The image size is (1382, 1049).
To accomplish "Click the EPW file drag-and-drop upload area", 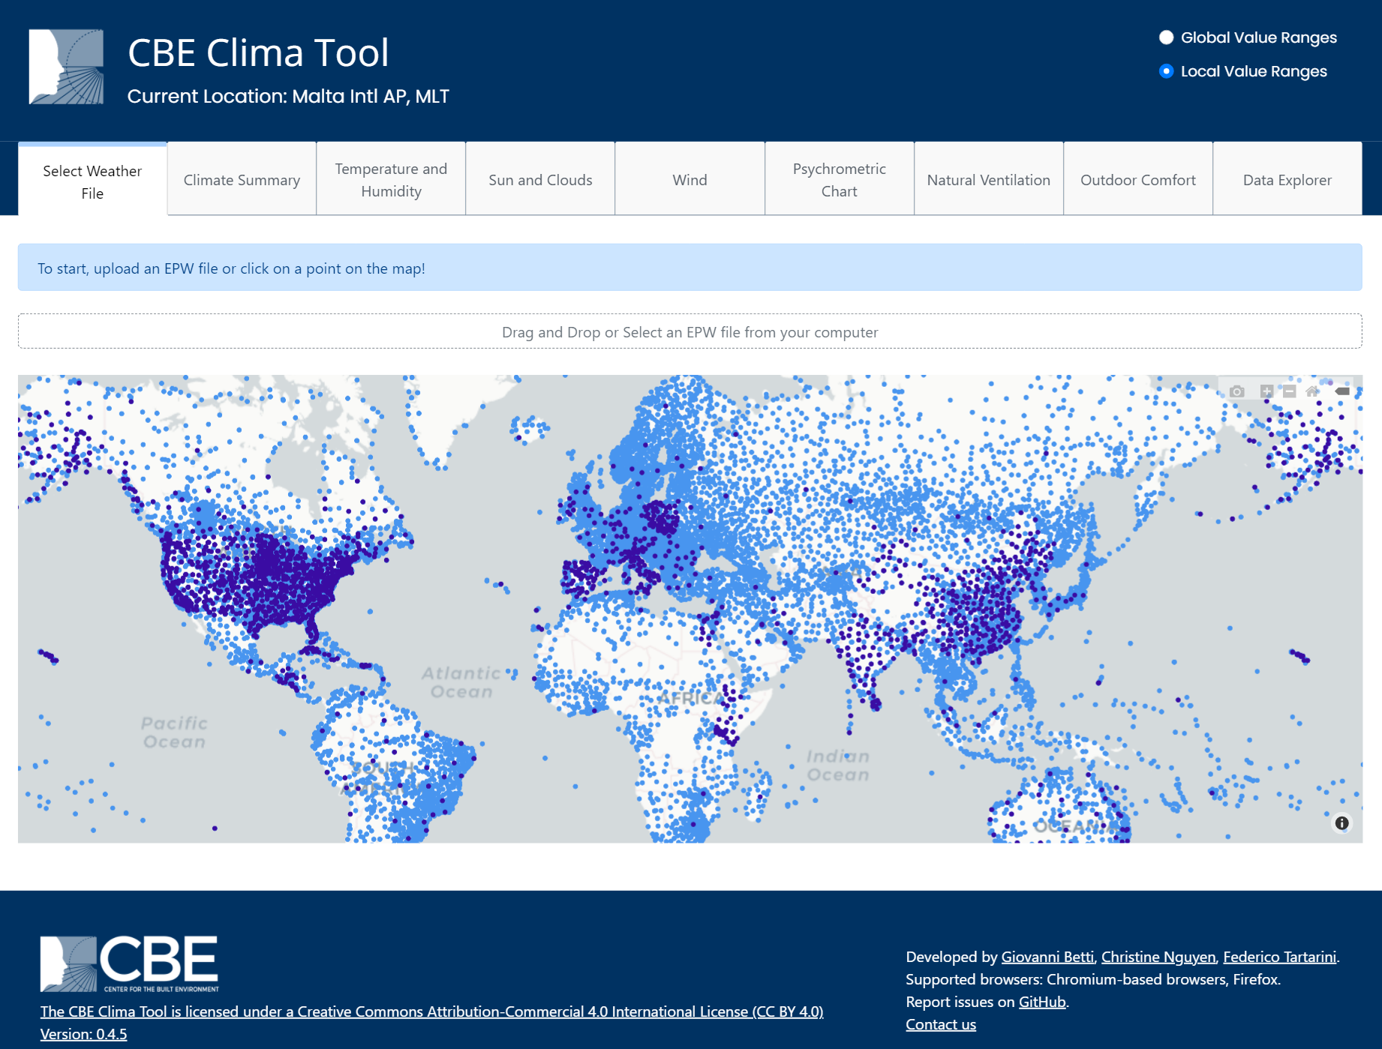I will pyautogui.click(x=689, y=332).
